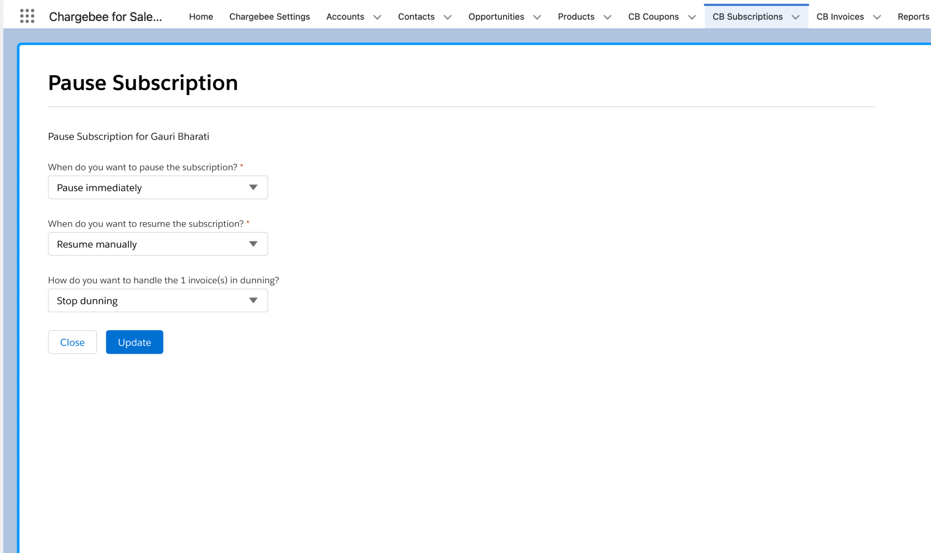Screen dimensions: 931x553
Task: Expand the CB Invoices chevron menu
Action: pyautogui.click(x=877, y=17)
